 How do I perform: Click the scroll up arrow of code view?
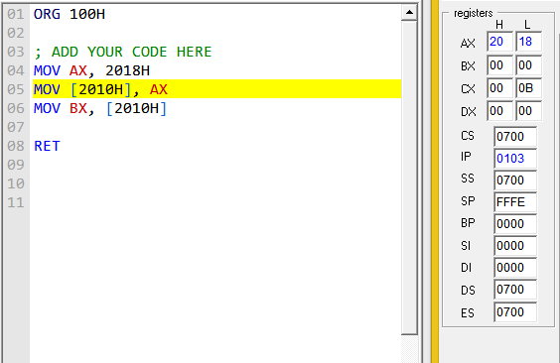click(x=409, y=13)
